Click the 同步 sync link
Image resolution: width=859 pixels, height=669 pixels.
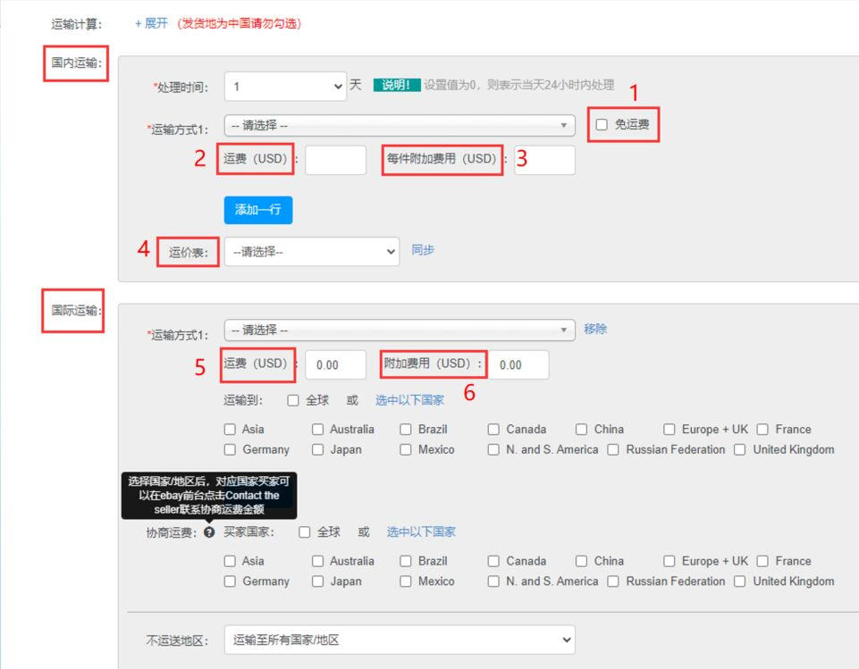tap(423, 250)
